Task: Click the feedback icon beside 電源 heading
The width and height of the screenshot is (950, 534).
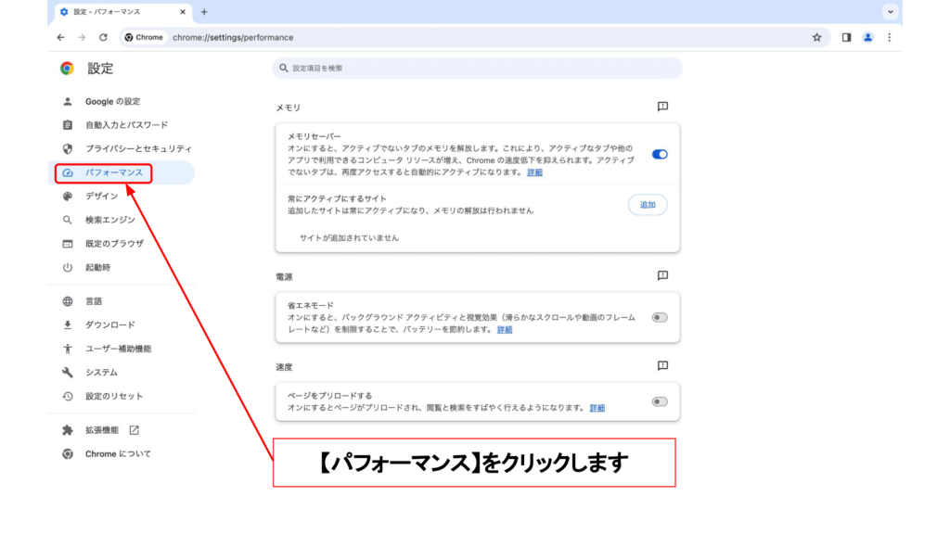Action: pyautogui.click(x=662, y=276)
